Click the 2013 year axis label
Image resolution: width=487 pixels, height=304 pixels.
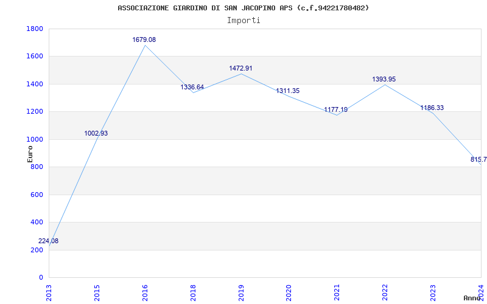(49, 293)
